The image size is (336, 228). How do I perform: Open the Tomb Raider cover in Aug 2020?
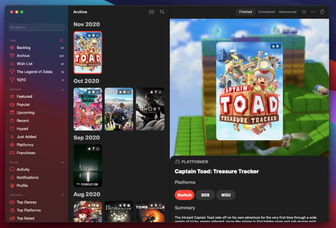tap(150, 212)
